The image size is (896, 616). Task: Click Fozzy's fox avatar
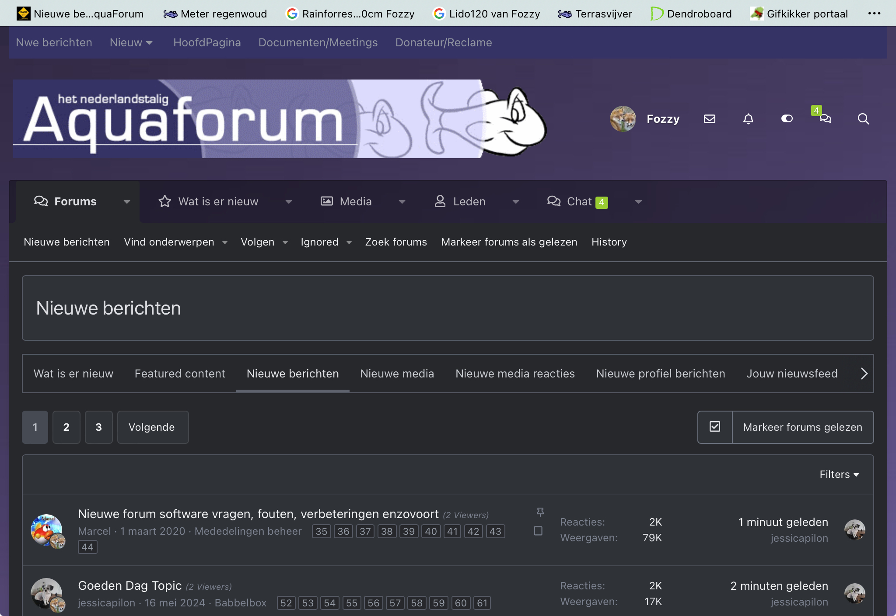coord(623,119)
